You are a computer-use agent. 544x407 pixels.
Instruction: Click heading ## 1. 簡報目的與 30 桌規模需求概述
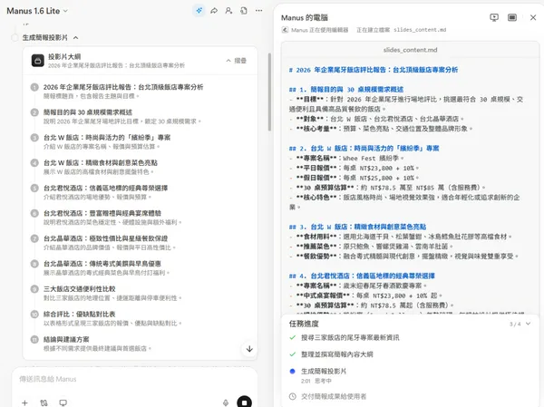346,90
